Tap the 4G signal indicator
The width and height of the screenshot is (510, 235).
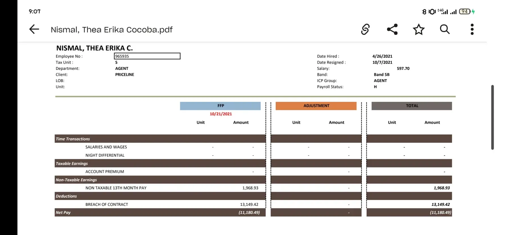point(443,12)
